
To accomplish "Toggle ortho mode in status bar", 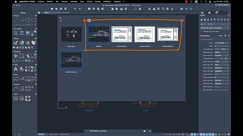I will pos(189,134).
